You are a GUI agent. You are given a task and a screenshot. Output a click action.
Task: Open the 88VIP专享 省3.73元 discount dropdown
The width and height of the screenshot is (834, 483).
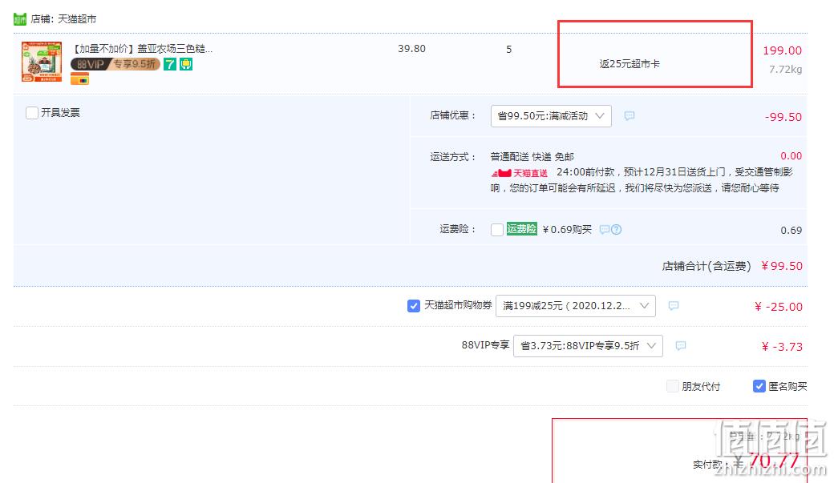pyautogui.click(x=588, y=346)
